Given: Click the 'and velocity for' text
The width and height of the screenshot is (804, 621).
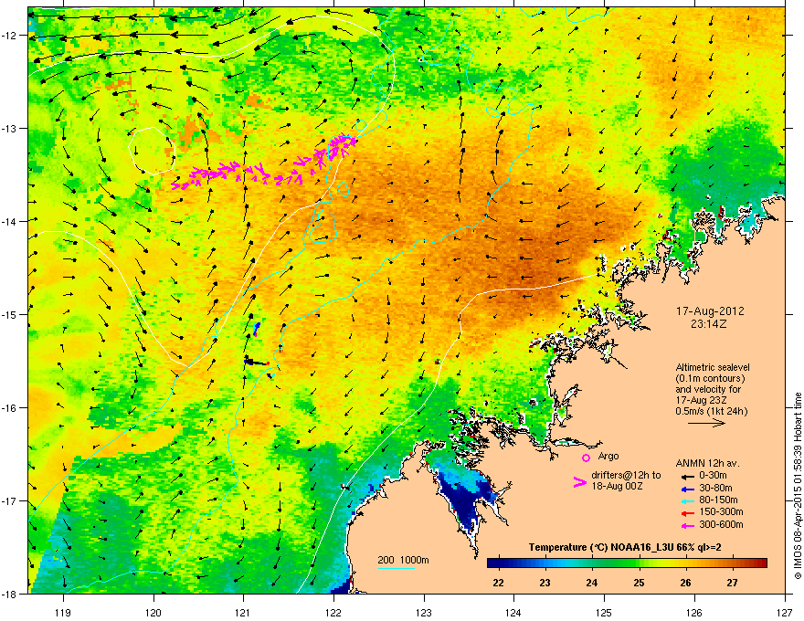Looking at the screenshot, I should 708,389.
